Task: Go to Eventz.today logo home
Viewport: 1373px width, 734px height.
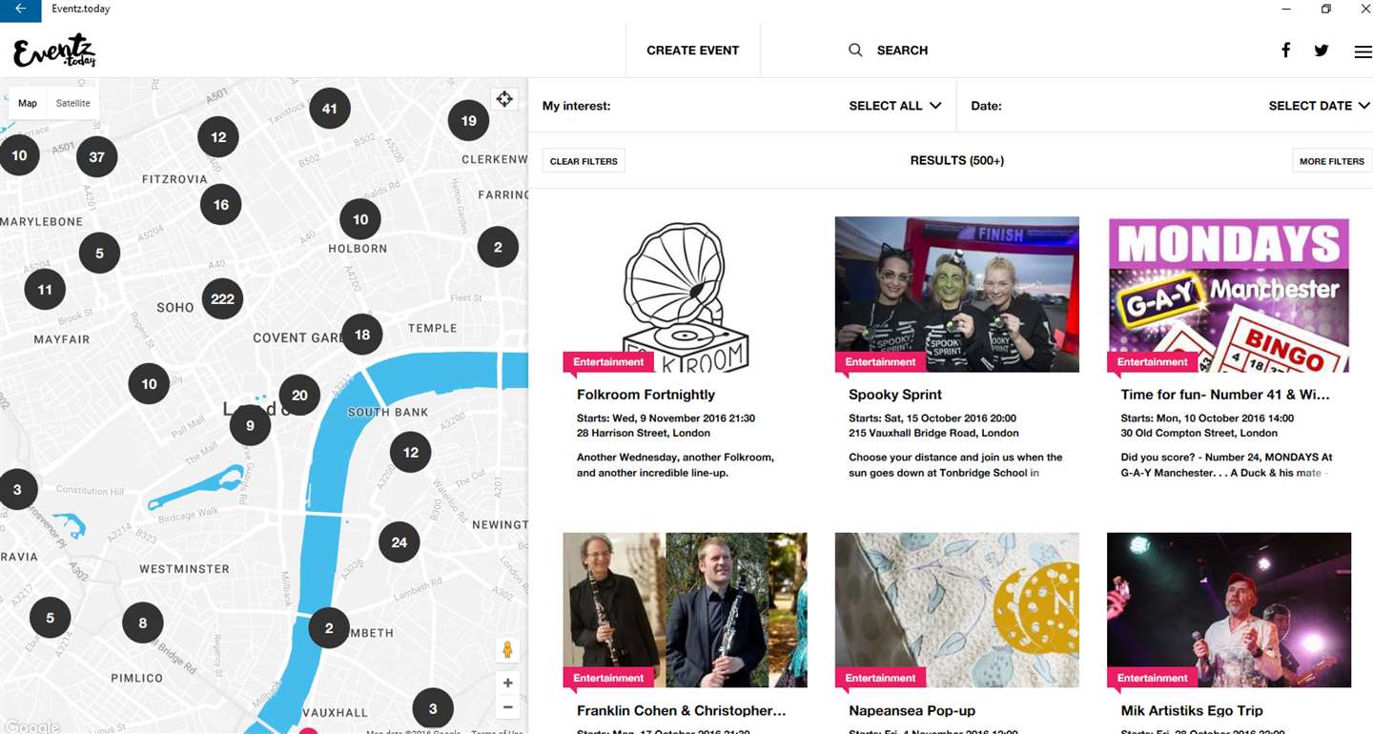Action: point(54,51)
